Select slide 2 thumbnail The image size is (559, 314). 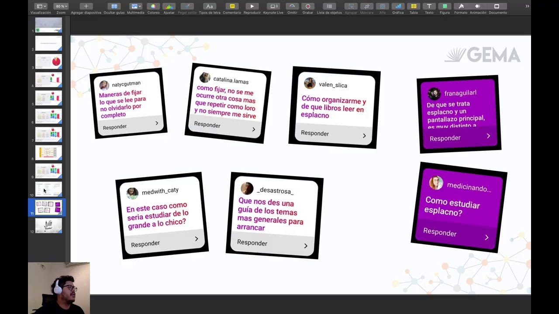(48, 43)
